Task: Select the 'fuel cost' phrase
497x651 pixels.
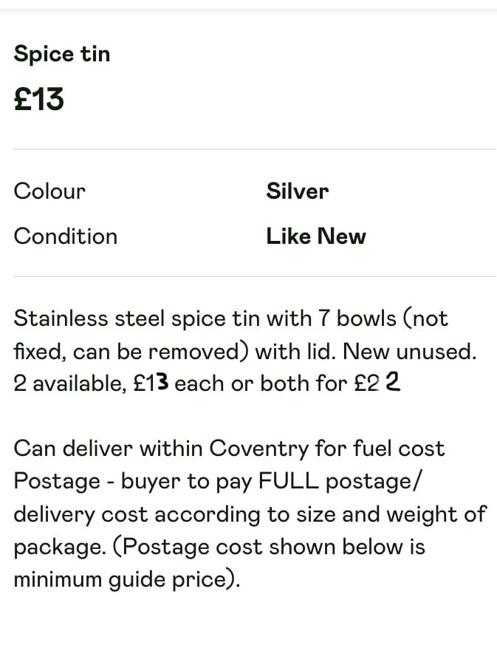Action: pyautogui.click(x=399, y=449)
